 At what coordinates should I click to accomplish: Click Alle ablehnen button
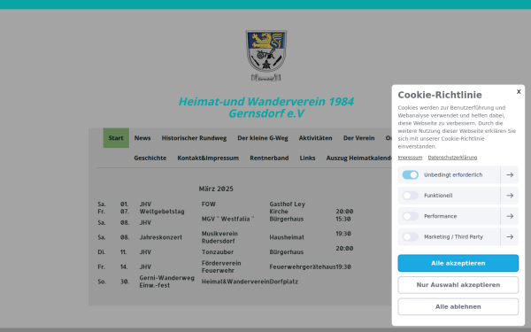[458, 306]
